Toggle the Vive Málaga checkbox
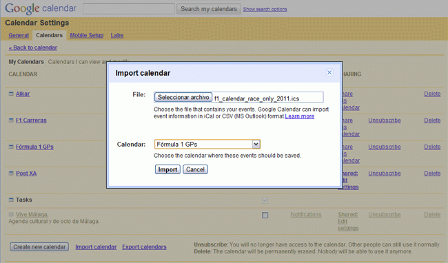448x263 pixels. [265, 215]
